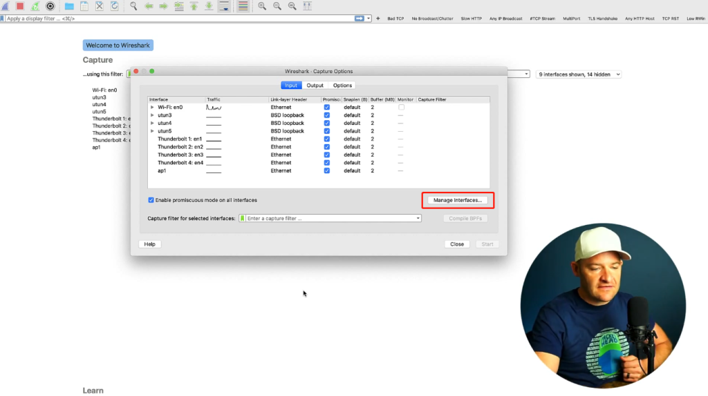Zoom in main window text
The image size is (708, 396).
click(262, 6)
